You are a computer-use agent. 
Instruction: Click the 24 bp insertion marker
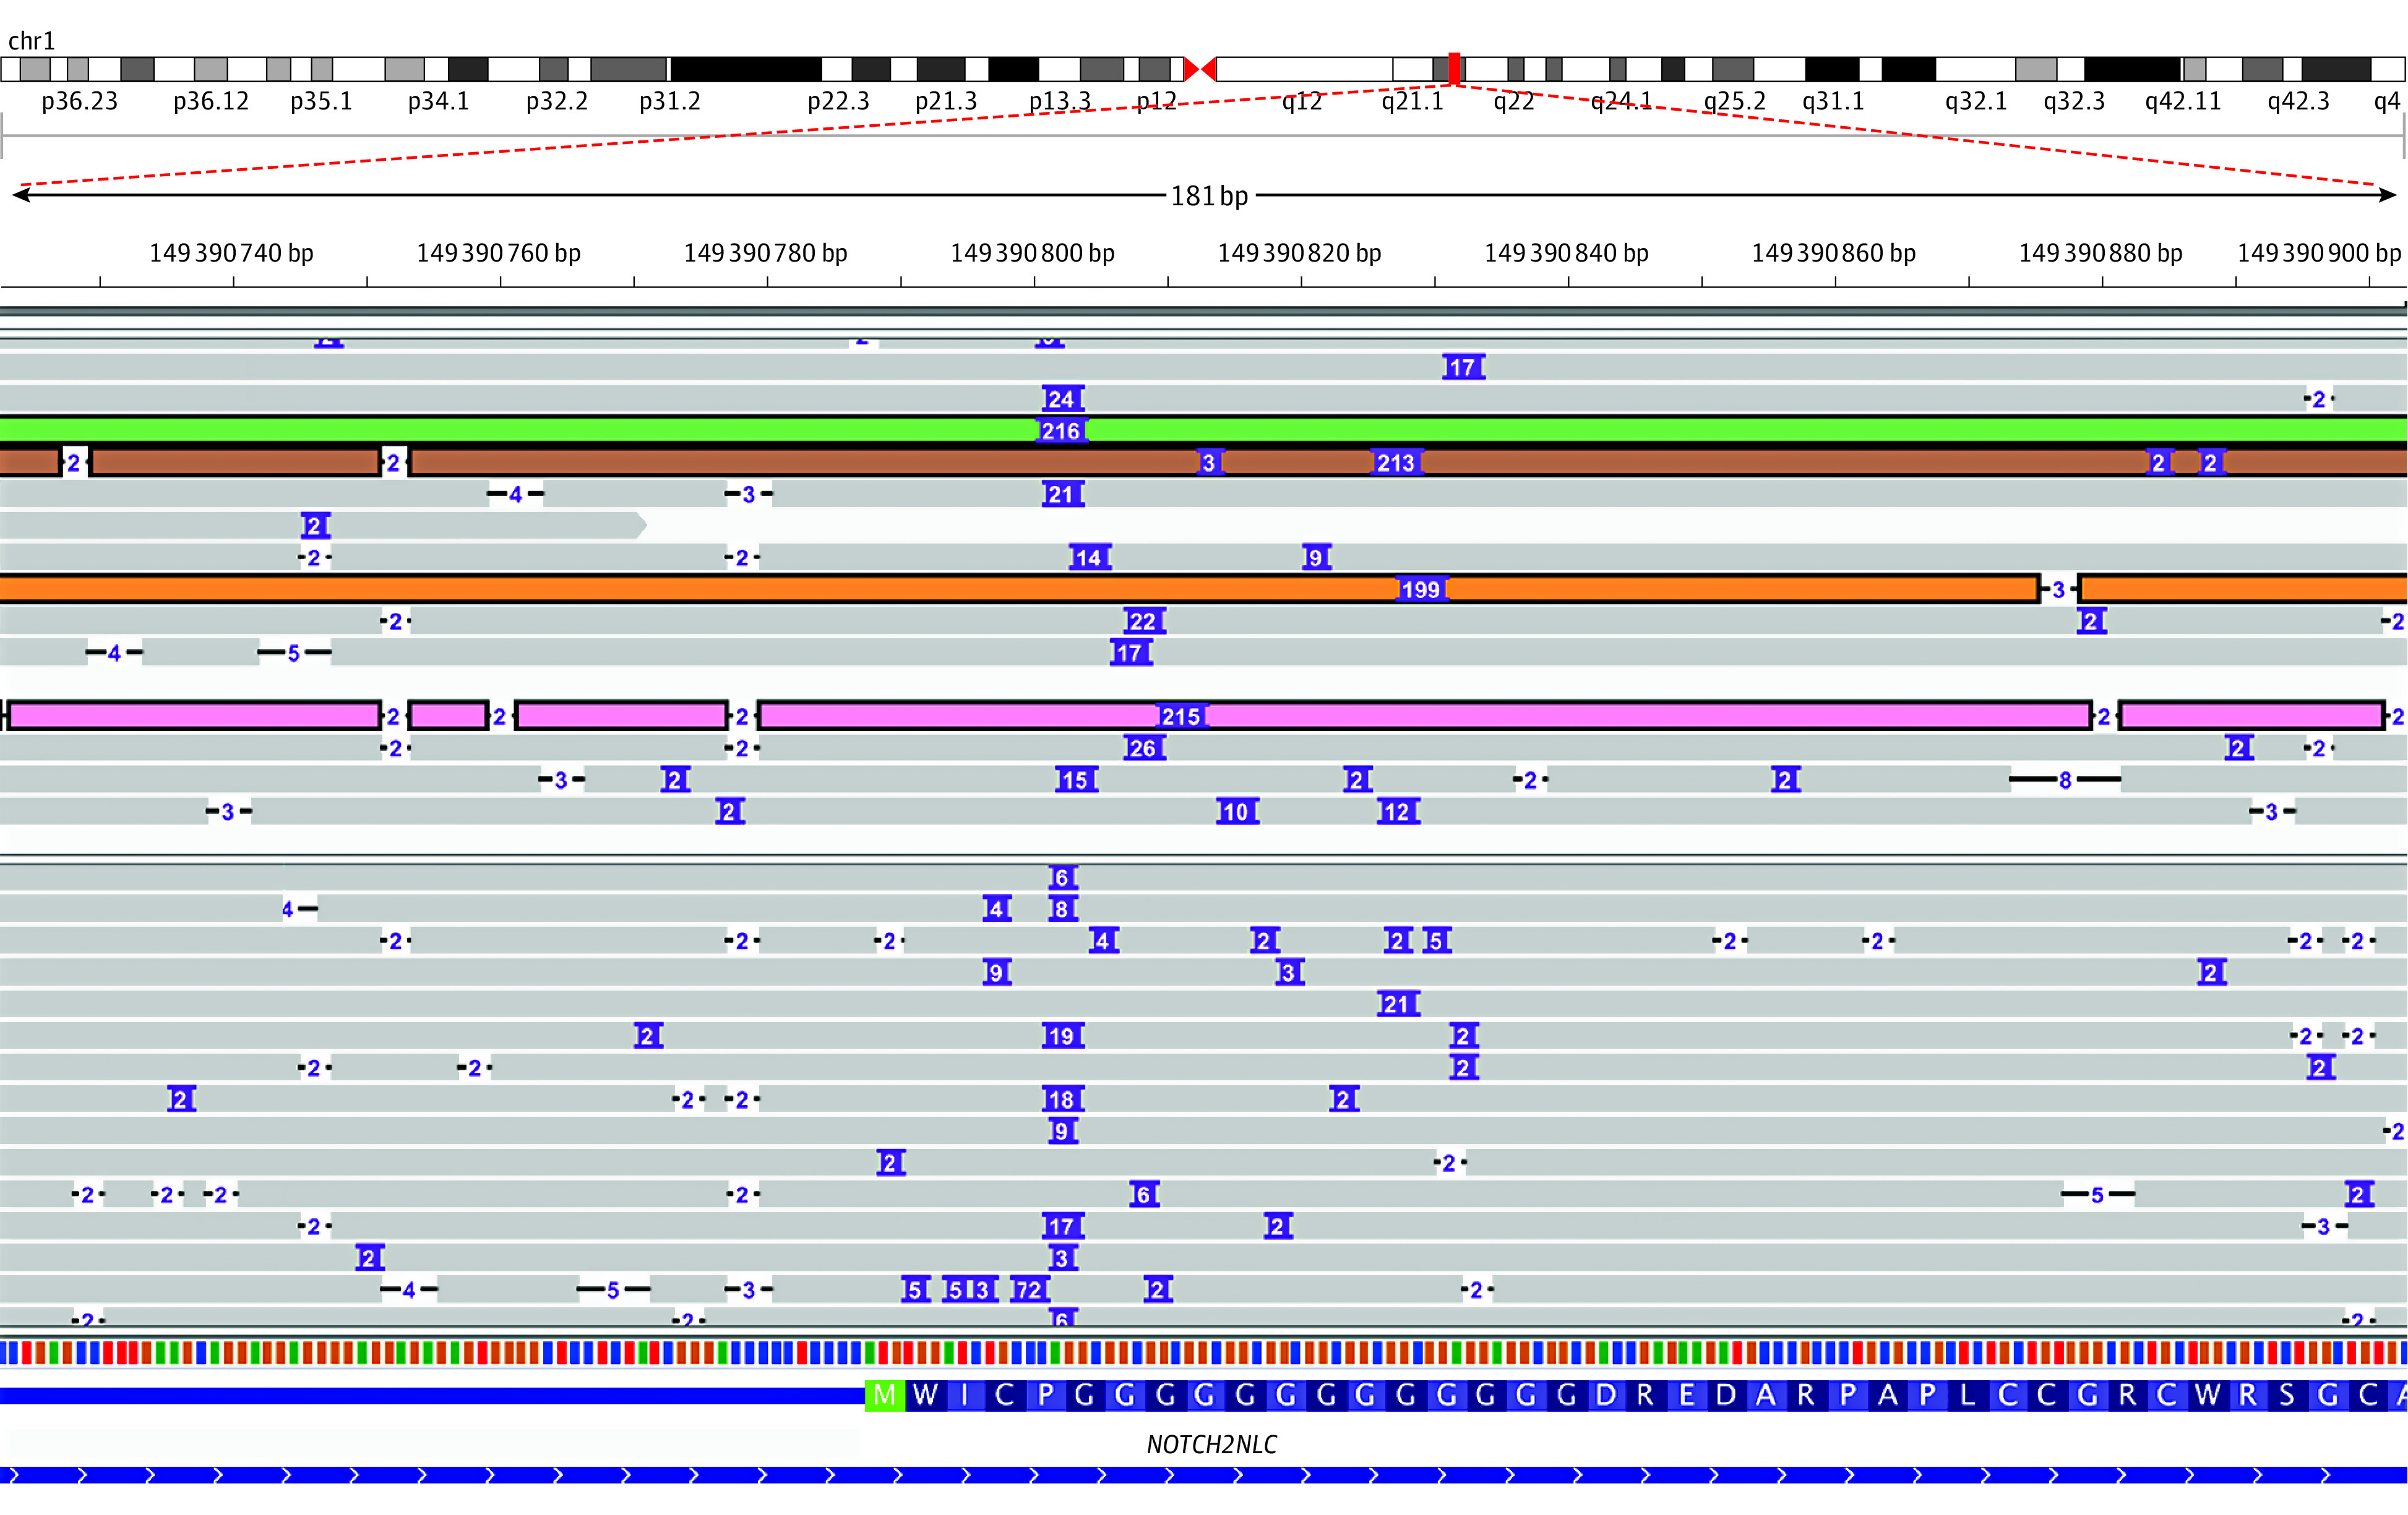(1062, 399)
